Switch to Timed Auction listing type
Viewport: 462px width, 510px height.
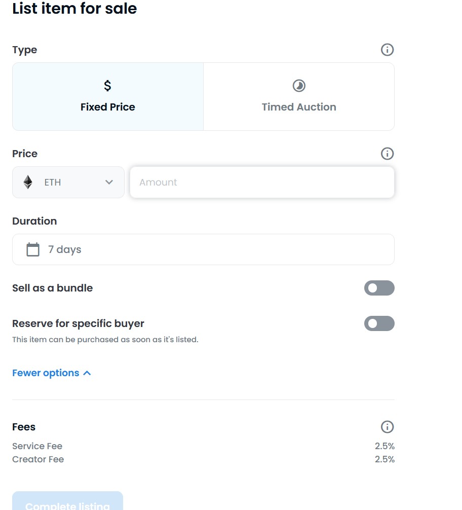pyautogui.click(x=299, y=97)
